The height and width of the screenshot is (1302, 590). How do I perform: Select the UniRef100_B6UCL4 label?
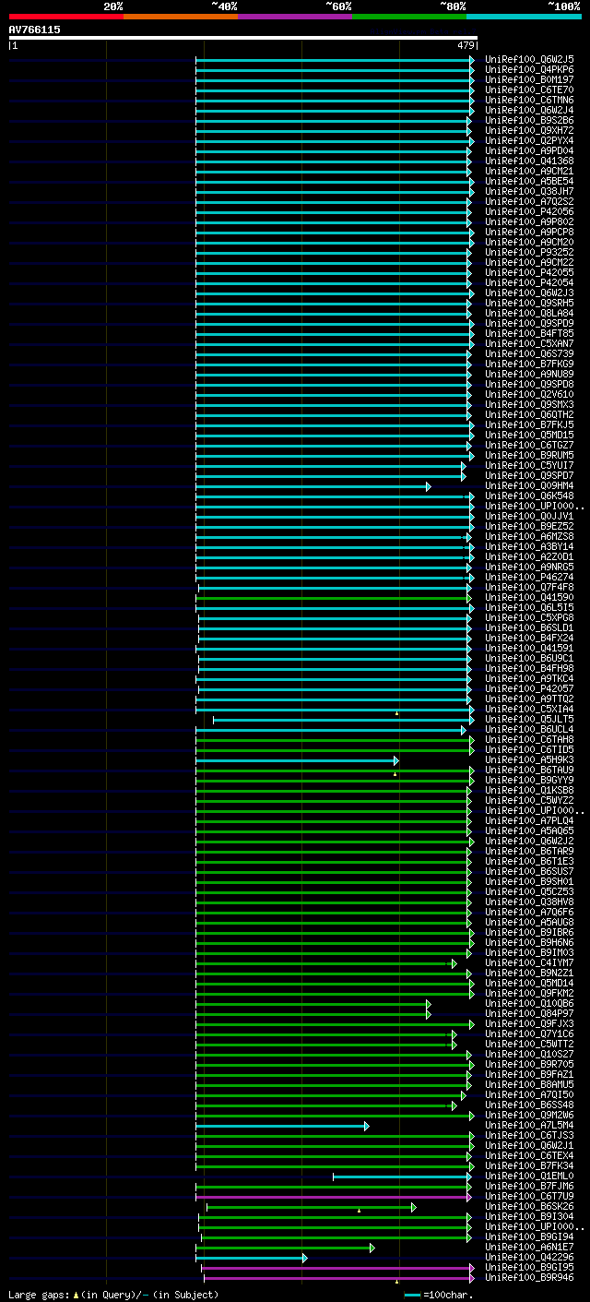(529, 730)
